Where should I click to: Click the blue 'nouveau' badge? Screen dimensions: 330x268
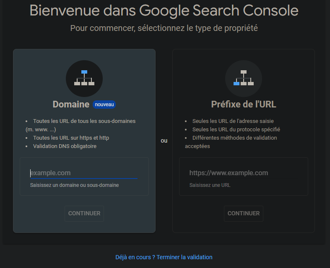[104, 105]
